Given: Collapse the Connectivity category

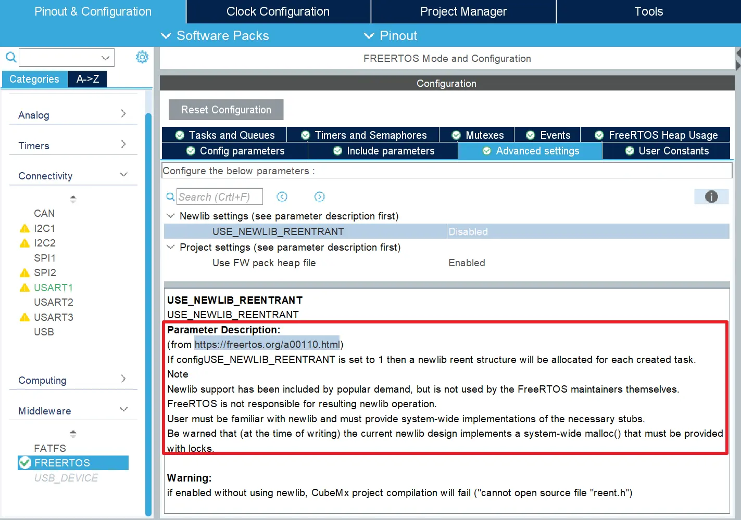Looking at the screenshot, I should point(123,174).
